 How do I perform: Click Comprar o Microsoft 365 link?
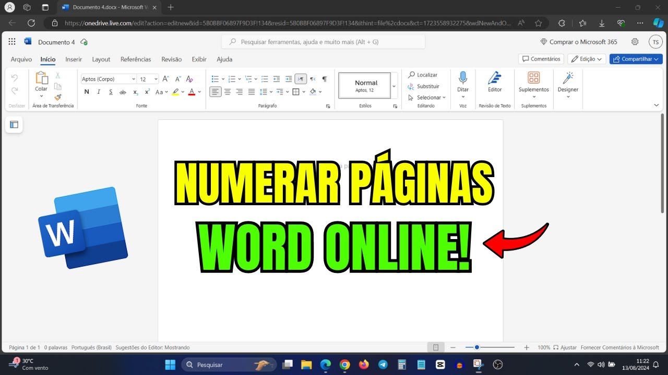(579, 42)
